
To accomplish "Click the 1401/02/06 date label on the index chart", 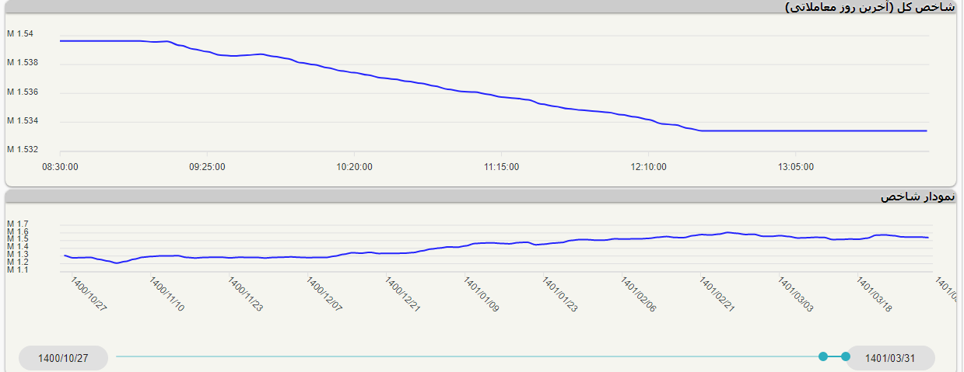I will [638, 295].
